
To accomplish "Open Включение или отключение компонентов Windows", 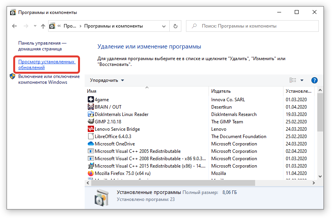I will click(49, 79).
